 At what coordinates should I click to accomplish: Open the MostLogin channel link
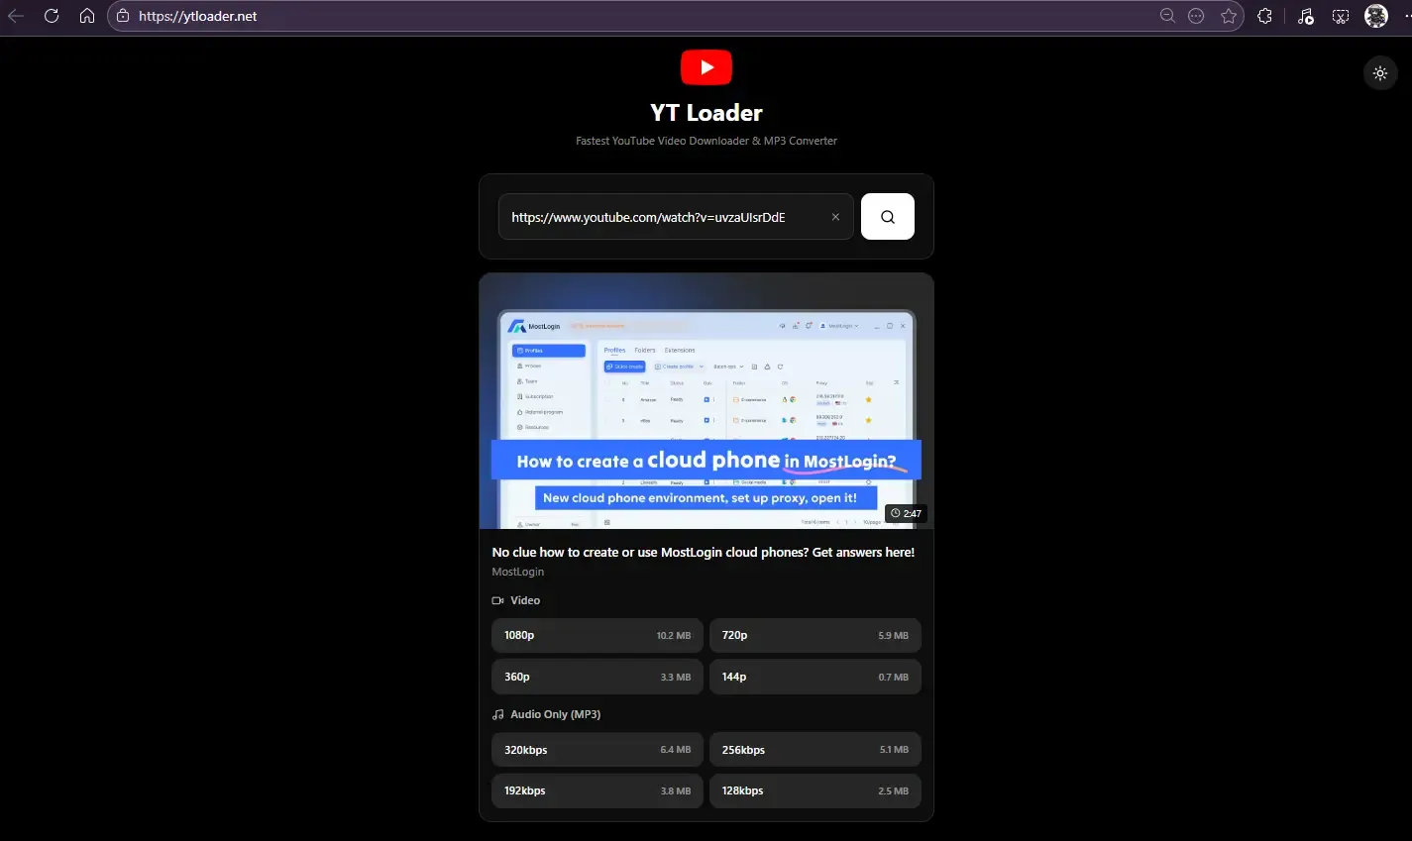517,572
